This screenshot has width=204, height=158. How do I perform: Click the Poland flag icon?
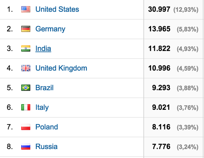26,127
